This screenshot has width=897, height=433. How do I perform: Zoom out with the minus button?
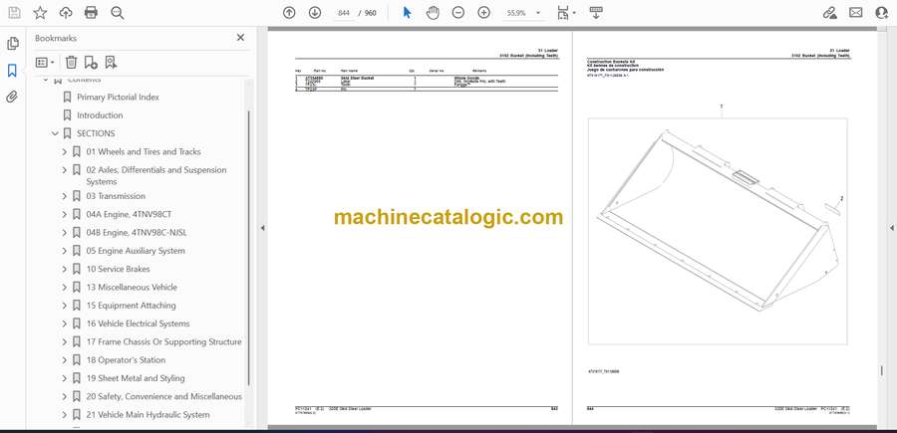458,13
